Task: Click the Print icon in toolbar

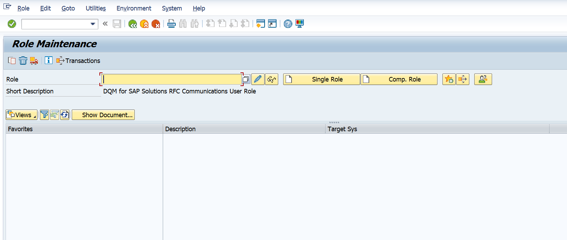Action: click(x=171, y=24)
